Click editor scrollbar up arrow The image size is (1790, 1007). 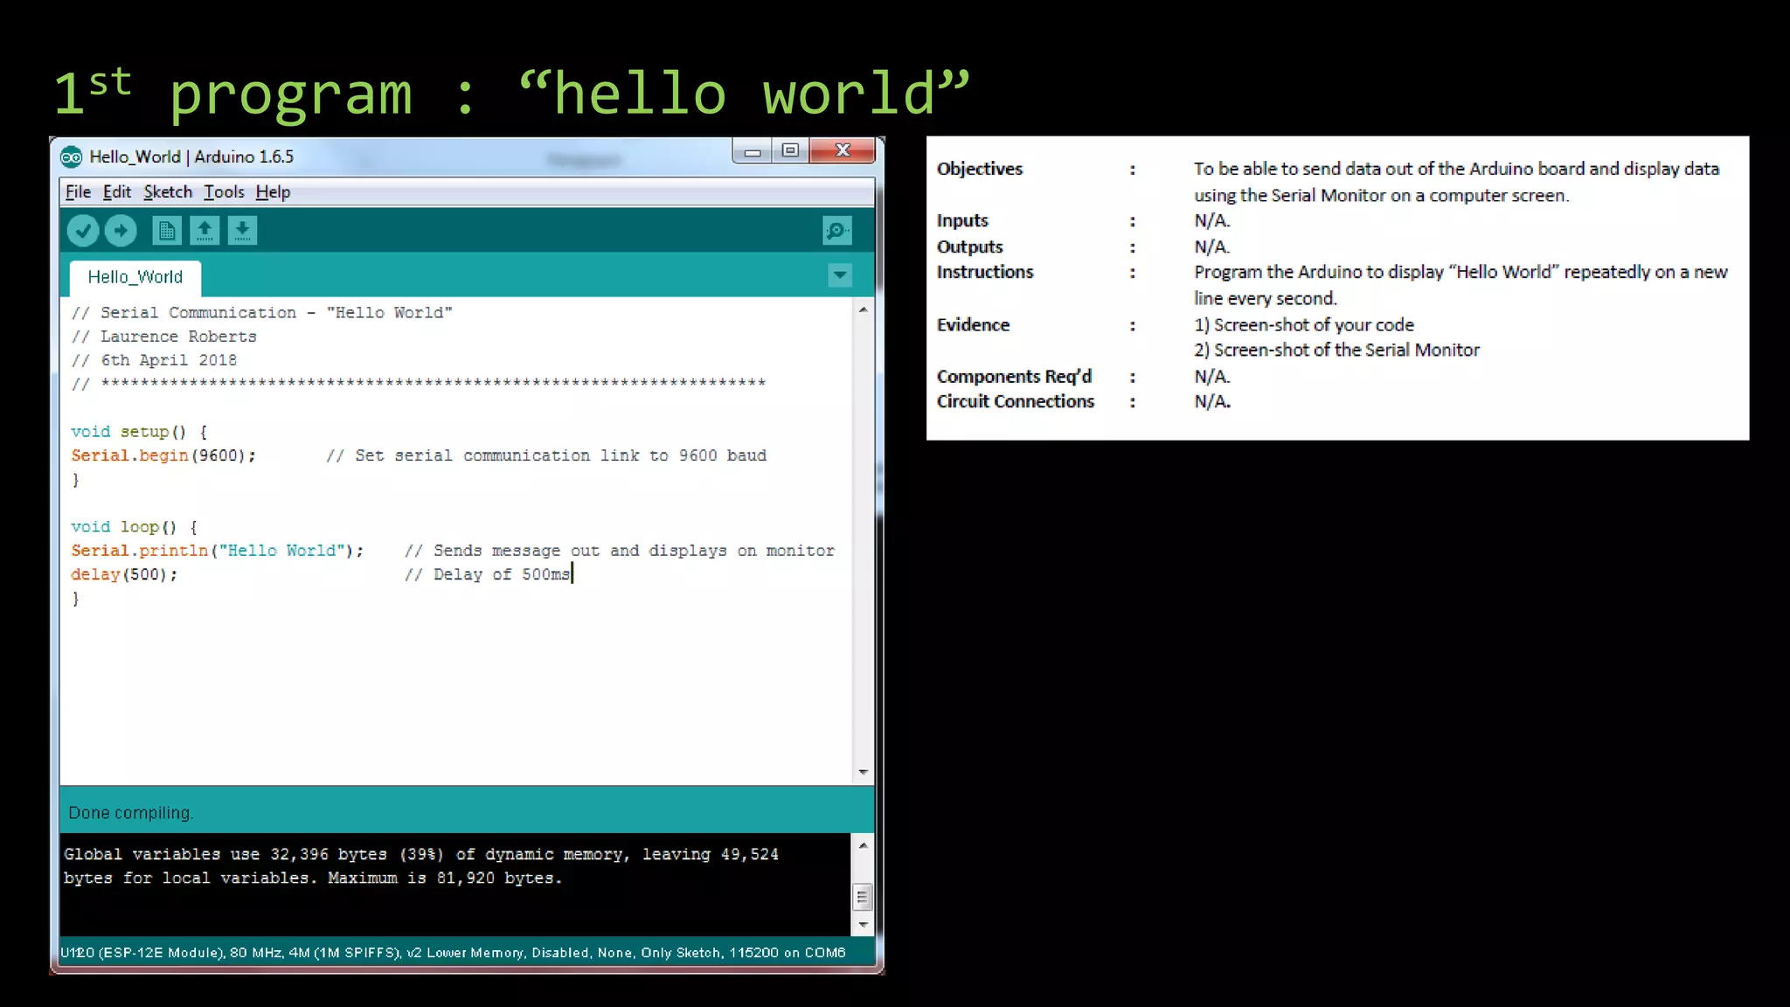click(x=863, y=309)
